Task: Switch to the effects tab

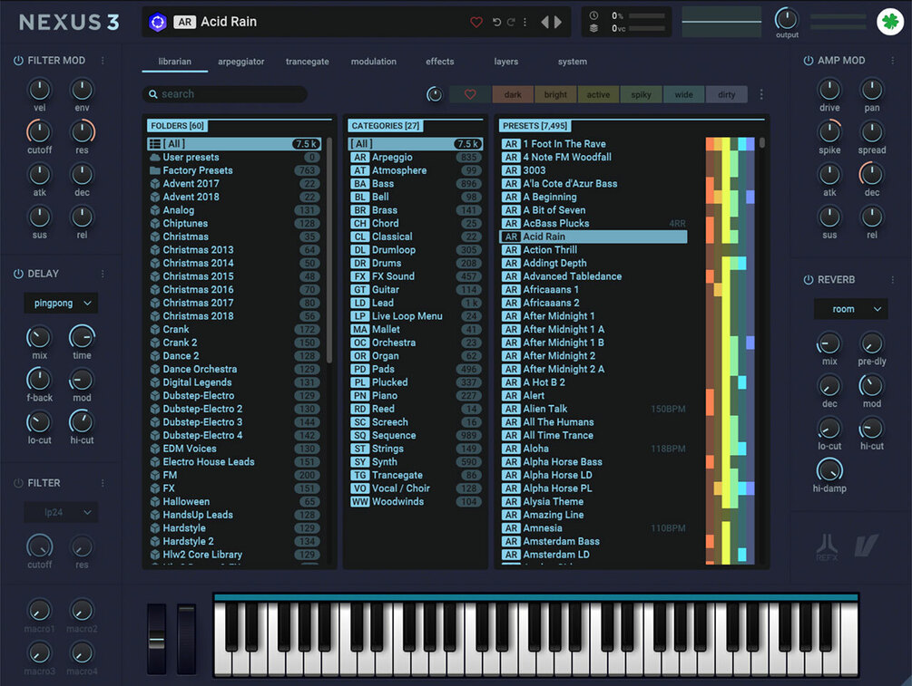Action: [440, 62]
